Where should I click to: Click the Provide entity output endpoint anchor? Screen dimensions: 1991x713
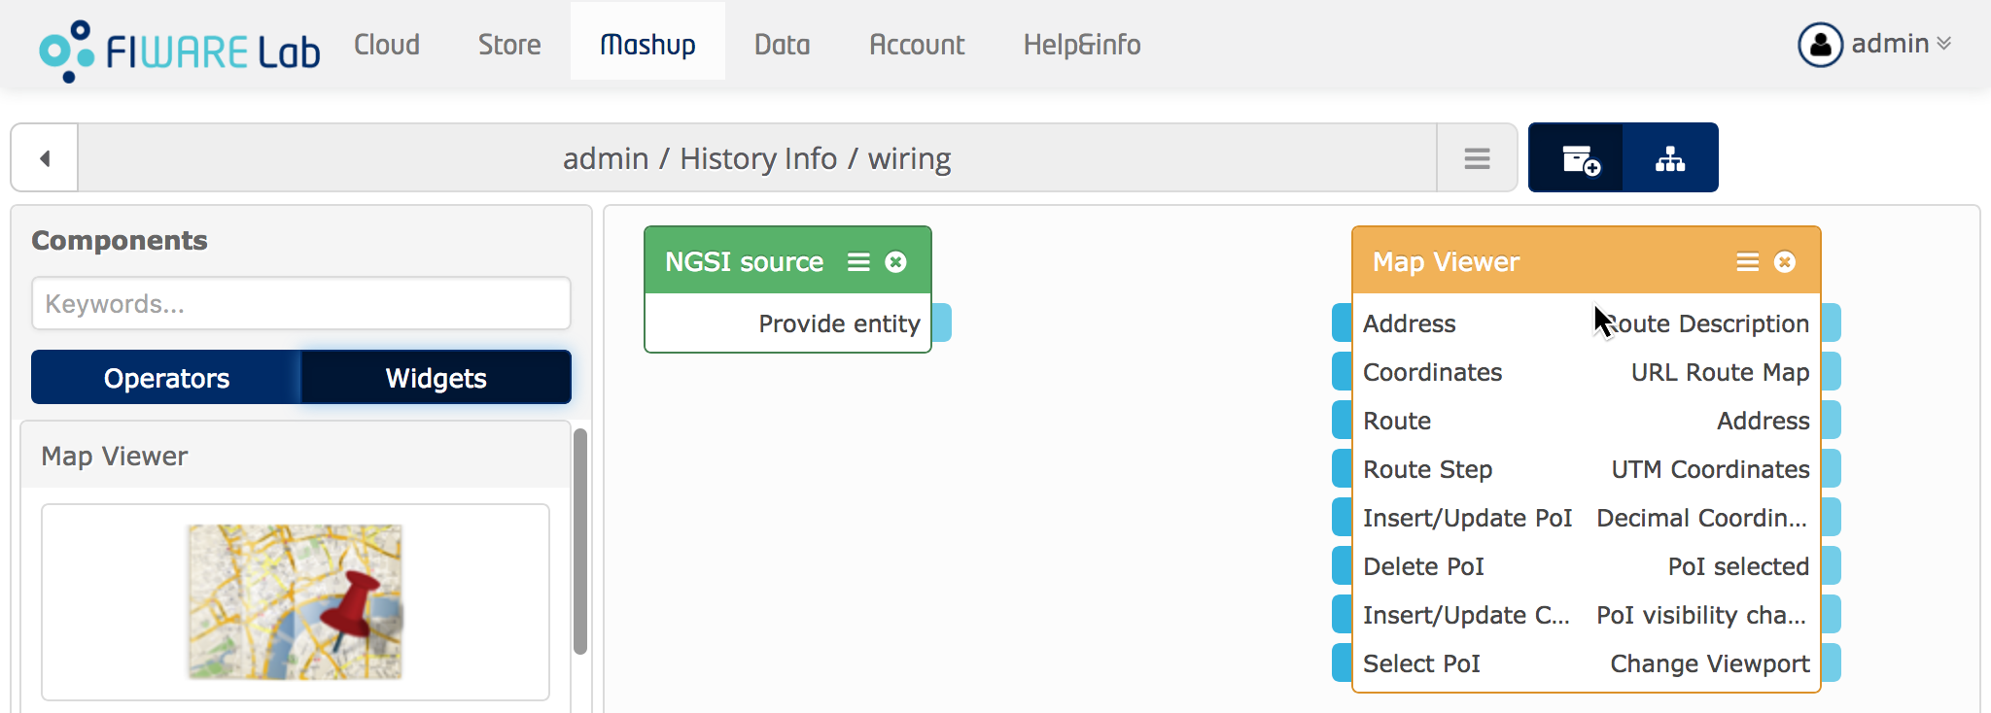coord(942,323)
